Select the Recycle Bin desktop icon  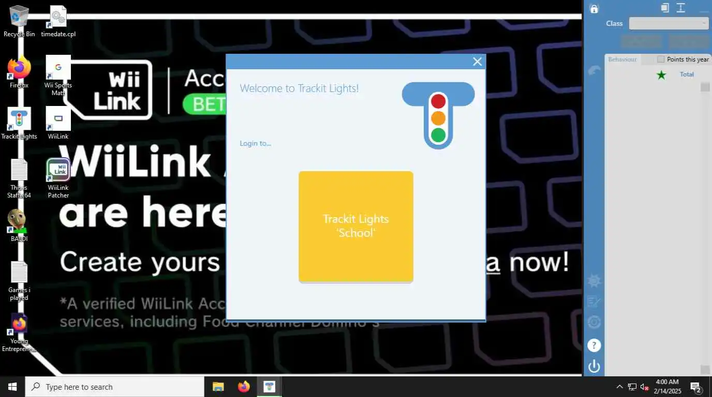tap(19, 22)
